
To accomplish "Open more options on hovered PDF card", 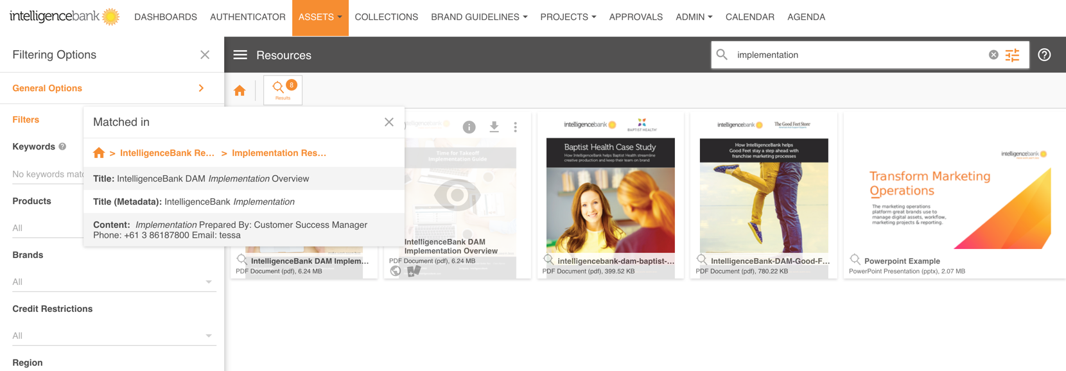I will (515, 127).
